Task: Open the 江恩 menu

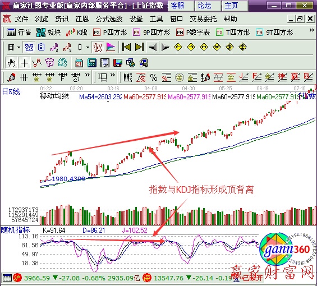Action: click(x=82, y=19)
